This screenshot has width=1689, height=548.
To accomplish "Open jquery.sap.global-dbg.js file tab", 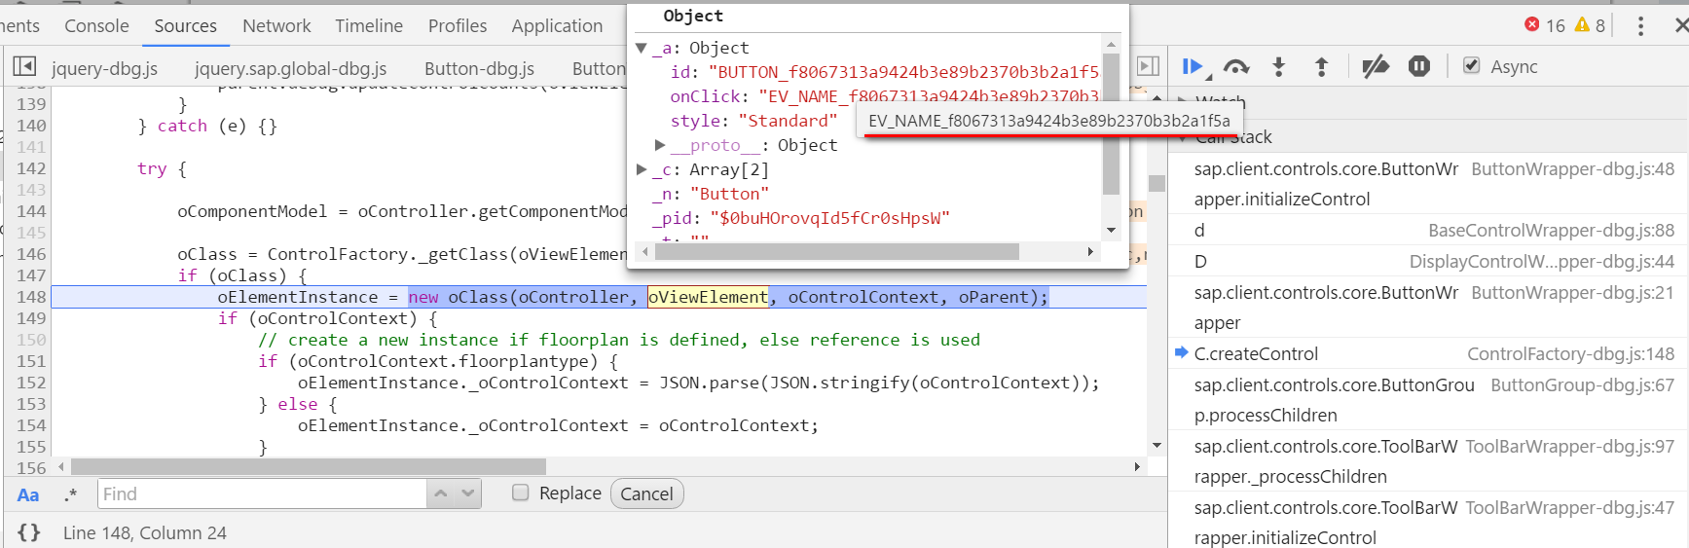I will [x=290, y=68].
